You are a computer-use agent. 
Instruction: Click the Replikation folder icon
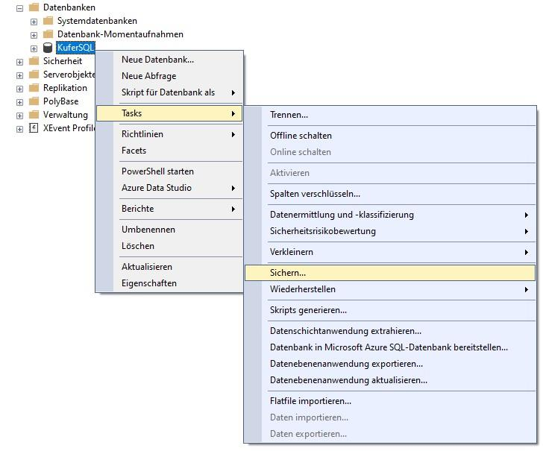tap(34, 88)
